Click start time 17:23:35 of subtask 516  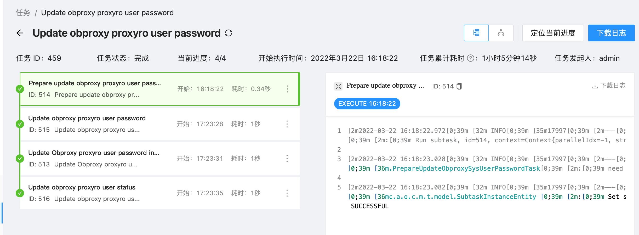[x=210, y=193]
